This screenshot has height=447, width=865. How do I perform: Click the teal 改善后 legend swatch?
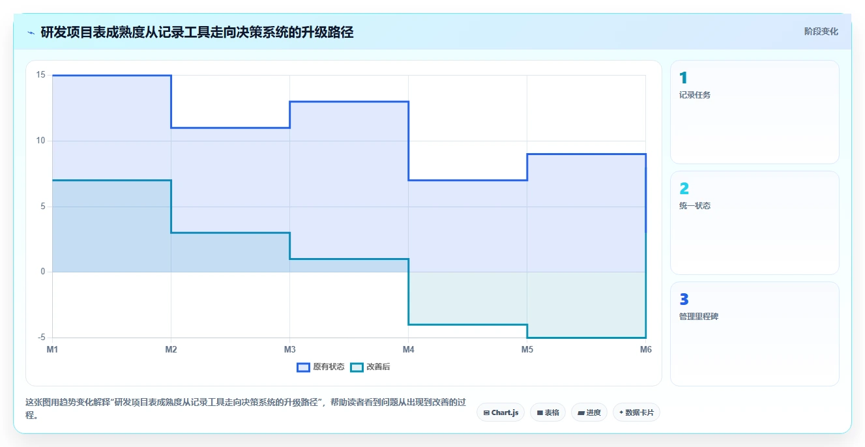[x=357, y=367]
